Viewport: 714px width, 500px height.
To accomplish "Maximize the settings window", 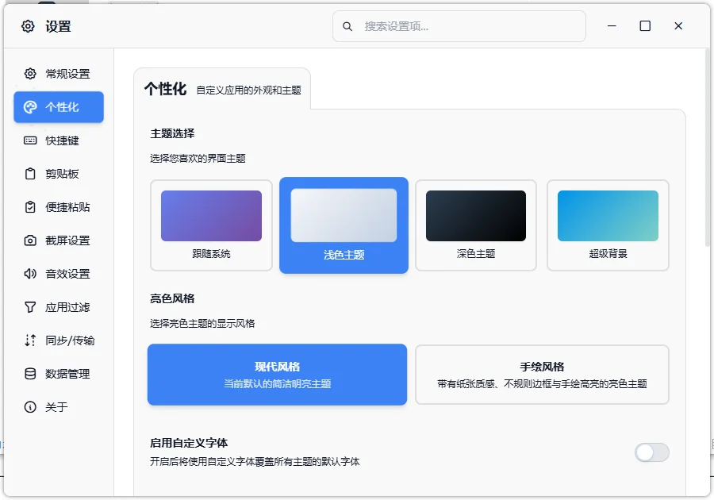I will click(645, 26).
